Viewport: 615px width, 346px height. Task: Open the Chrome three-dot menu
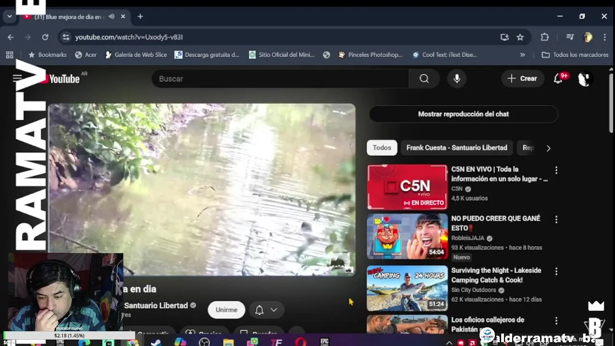(x=604, y=37)
